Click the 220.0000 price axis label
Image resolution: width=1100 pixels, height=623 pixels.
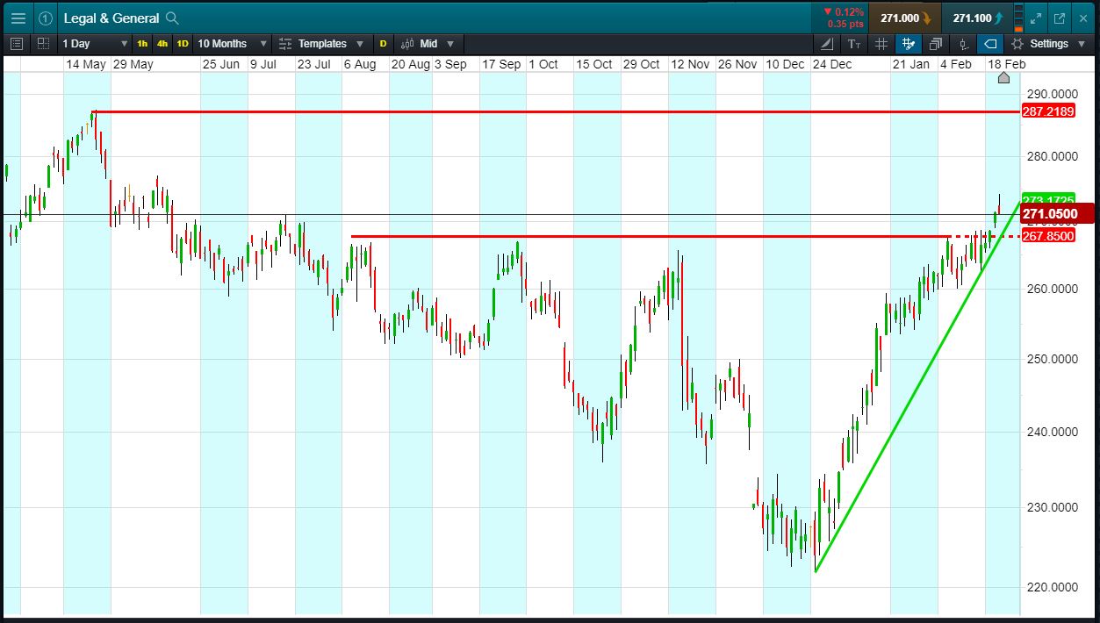(x=1053, y=587)
